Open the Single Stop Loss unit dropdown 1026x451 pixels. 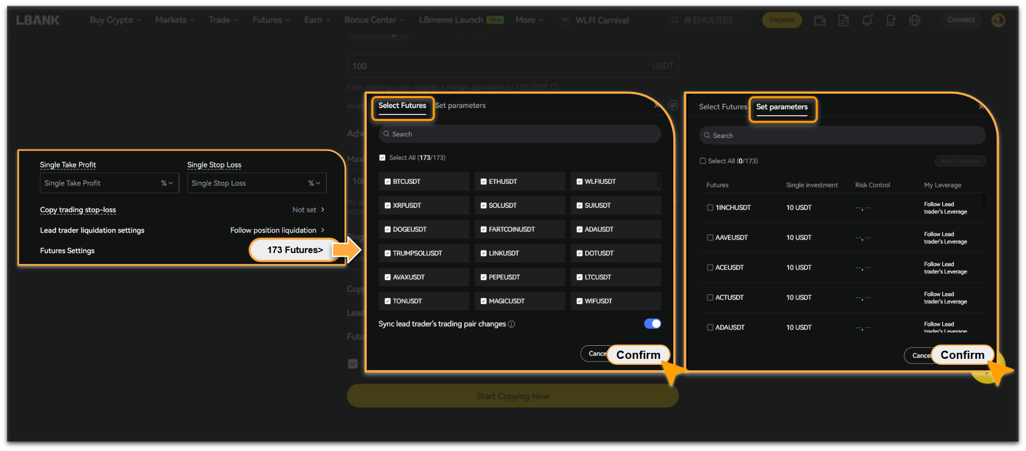tap(314, 183)
